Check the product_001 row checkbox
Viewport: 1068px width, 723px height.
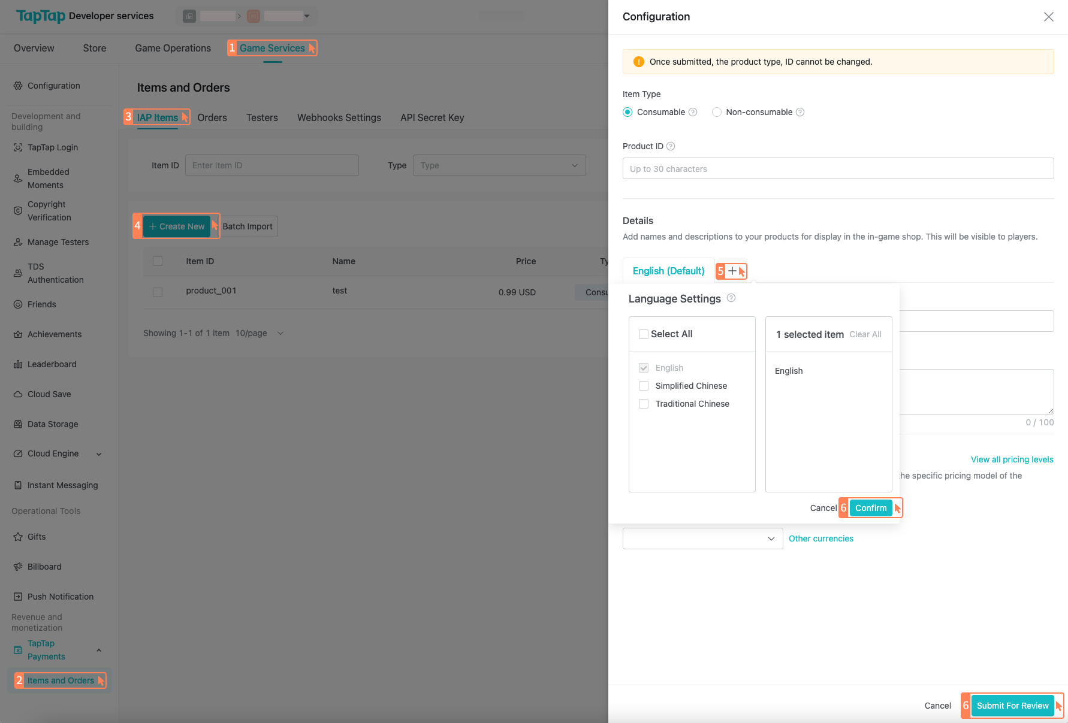pyautogui.click(x=158, y=292)
